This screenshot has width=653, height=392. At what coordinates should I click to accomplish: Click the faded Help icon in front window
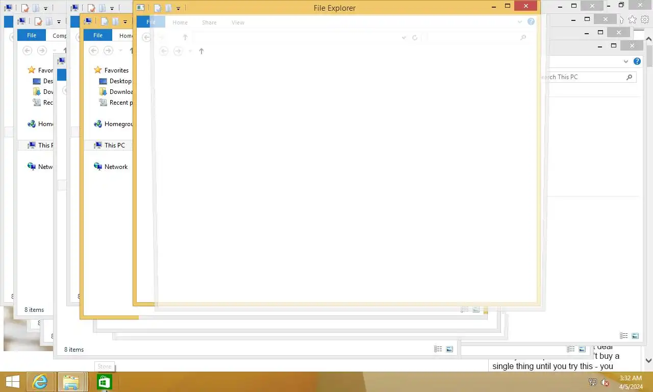tap(531, 21)
